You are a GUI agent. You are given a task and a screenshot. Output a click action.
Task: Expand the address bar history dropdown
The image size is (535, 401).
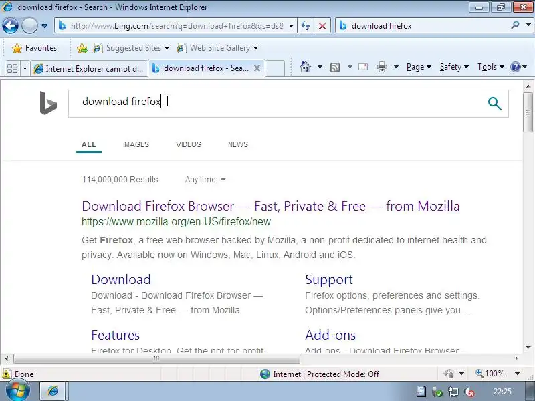tap(291, 26)
